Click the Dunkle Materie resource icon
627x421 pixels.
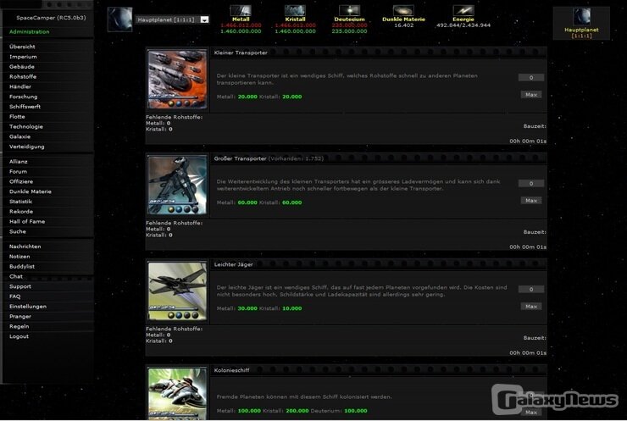click(403, 10)
